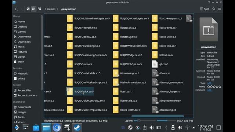The width and height of the screenshot is (235, 132).
Task: Select libOpenglRender.so file icon
Action: point(155,100)
